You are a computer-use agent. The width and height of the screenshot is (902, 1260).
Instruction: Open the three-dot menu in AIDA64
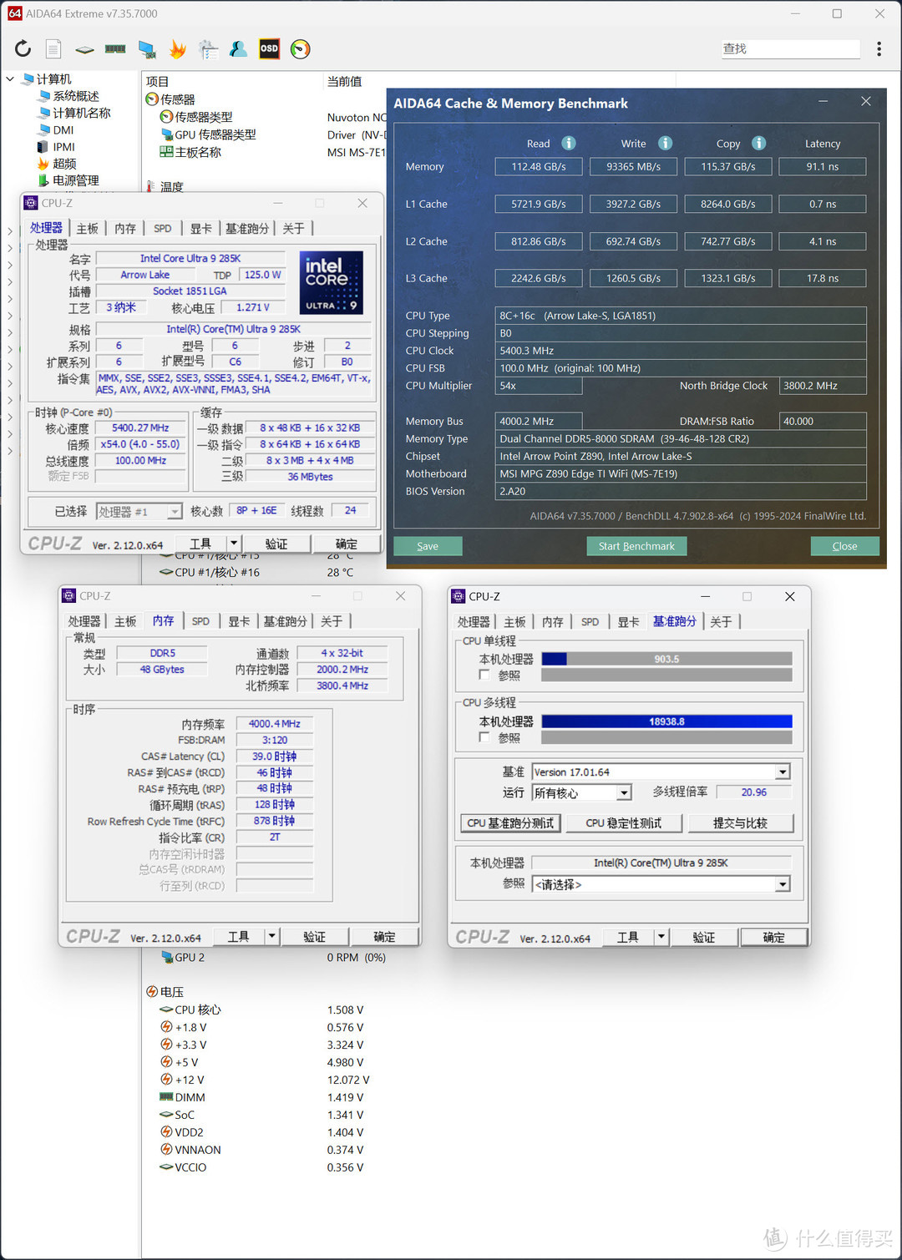point(879,49)
